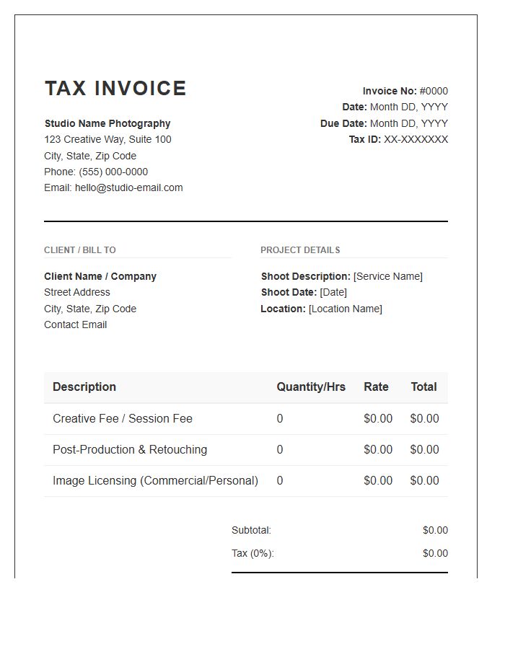Screen dimensions: 505x649
Task: Click the Street Address line
Action: pos(77,292)
